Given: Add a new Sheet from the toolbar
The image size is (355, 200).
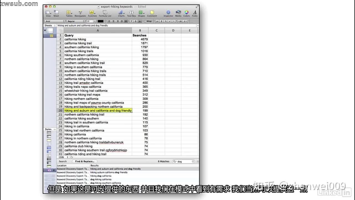Looking at the screenshot, I should tap(56, 13).
